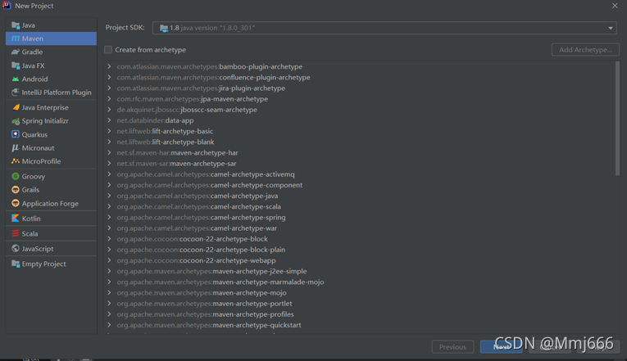Select the Groovy icon
This screenshot has height=361, width=627.
(16, 176)
